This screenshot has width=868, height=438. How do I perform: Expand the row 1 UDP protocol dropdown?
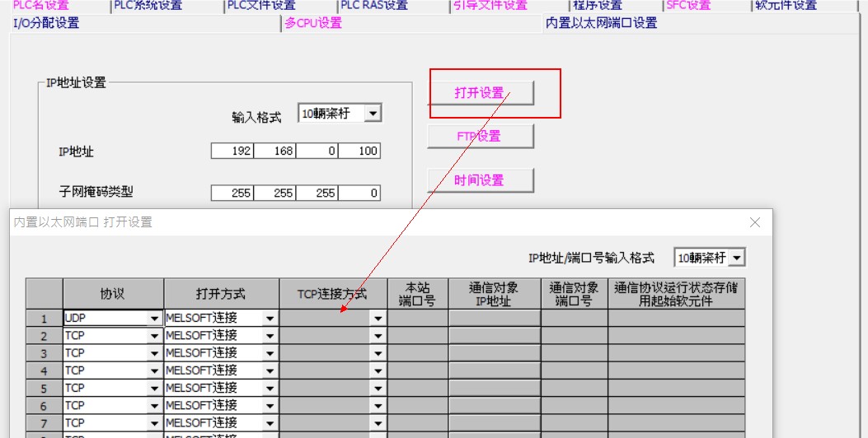(x=154, y=318)
